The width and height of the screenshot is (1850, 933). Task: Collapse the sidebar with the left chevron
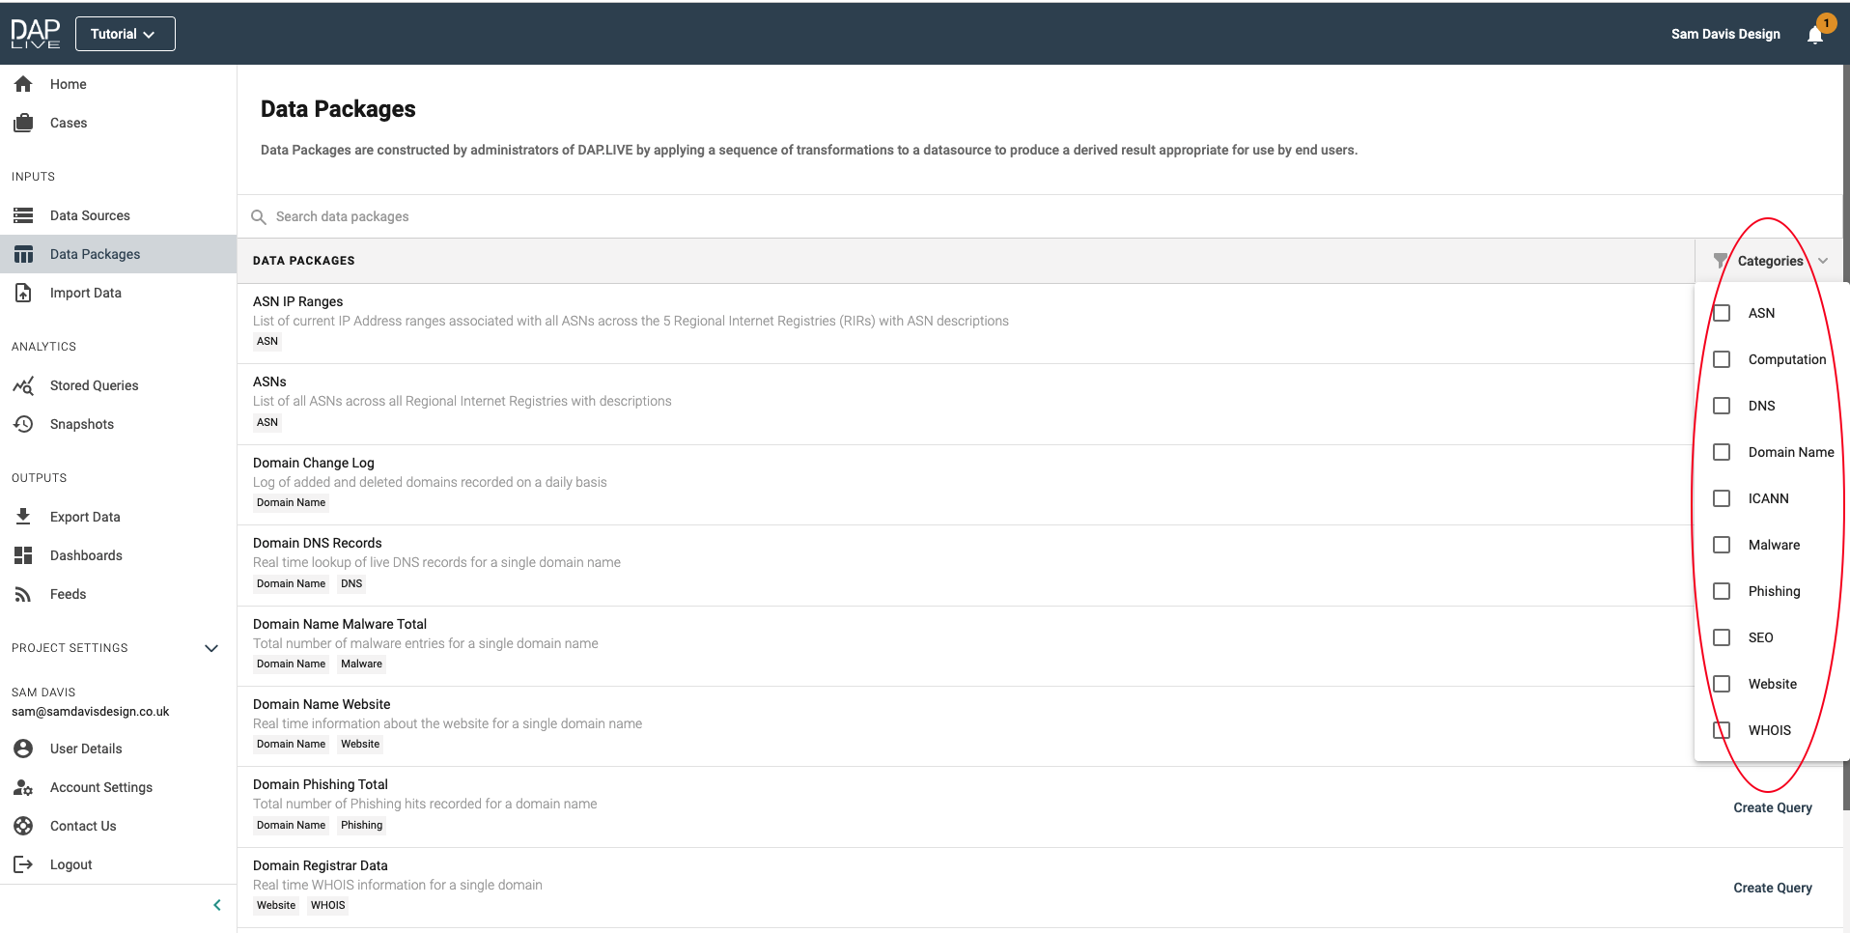click(x=216, y=905)
